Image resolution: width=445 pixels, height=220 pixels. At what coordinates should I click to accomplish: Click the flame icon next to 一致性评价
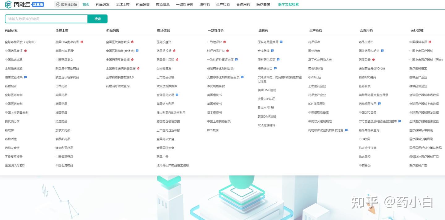(x=225, y=41)
